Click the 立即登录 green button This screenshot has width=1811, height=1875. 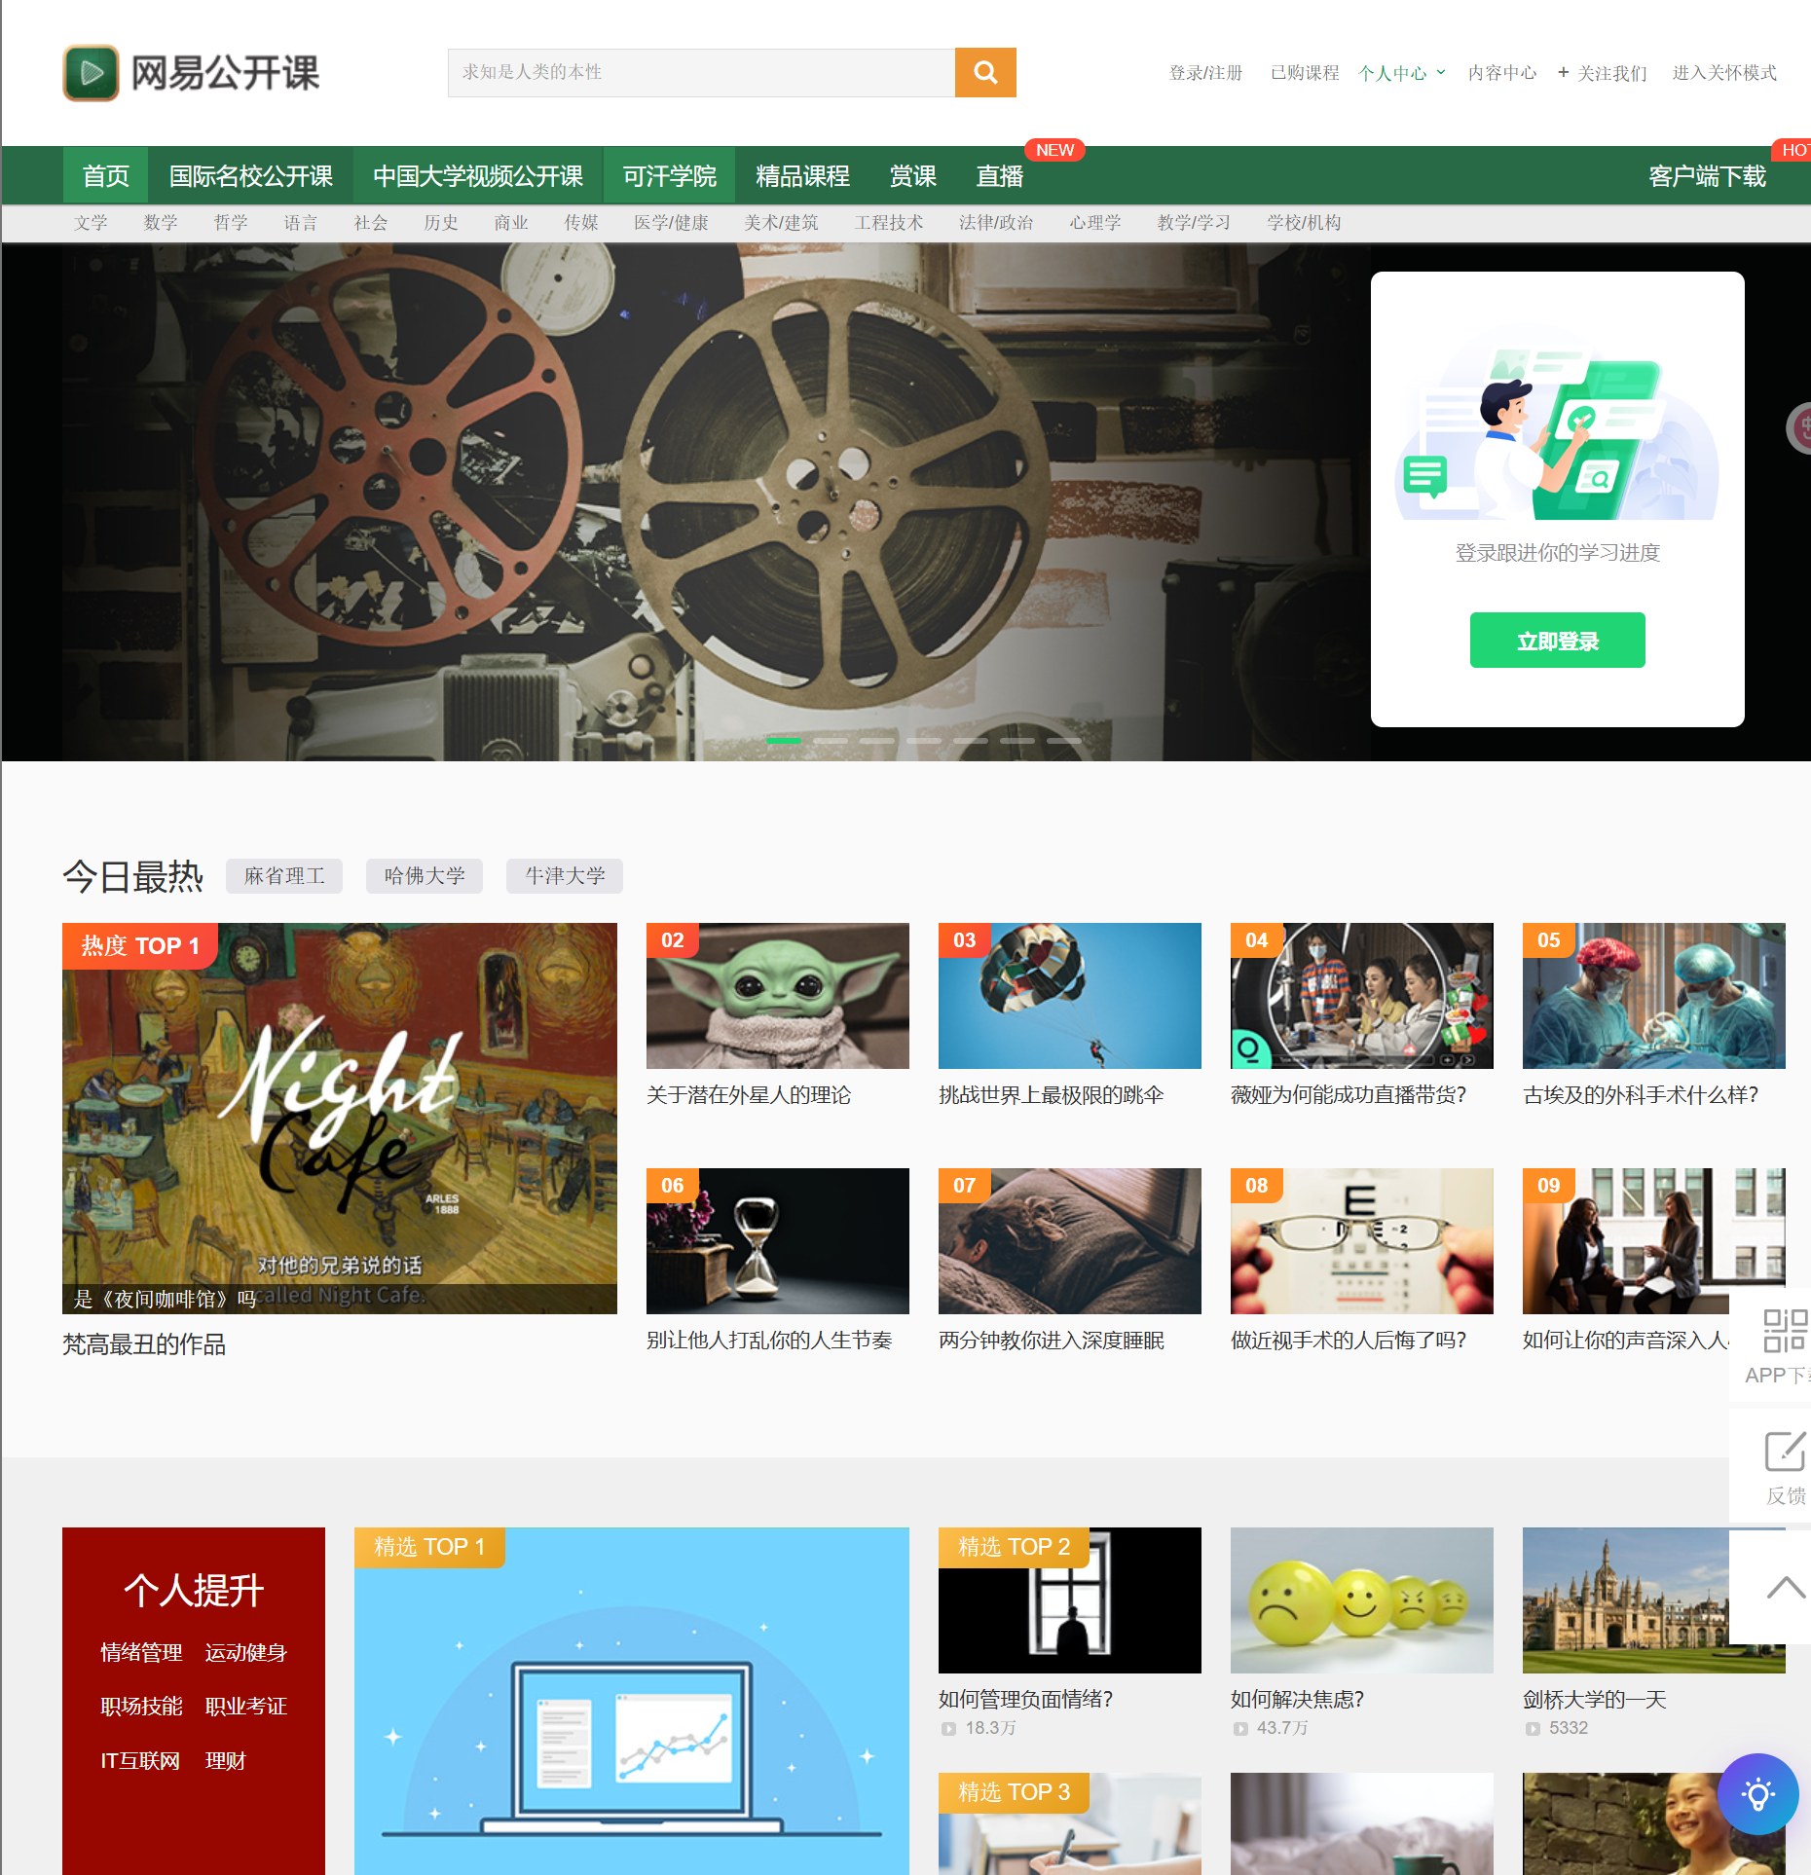[1557, 640]
